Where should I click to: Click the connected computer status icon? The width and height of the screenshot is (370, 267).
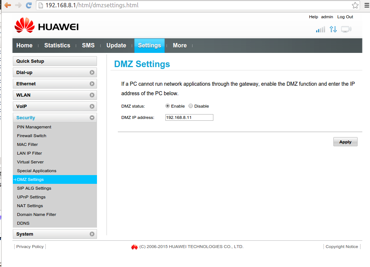346,30
